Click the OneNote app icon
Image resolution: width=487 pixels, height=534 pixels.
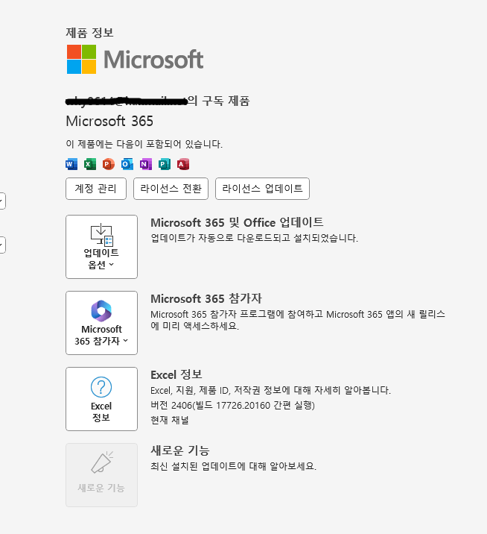point(146,164)
